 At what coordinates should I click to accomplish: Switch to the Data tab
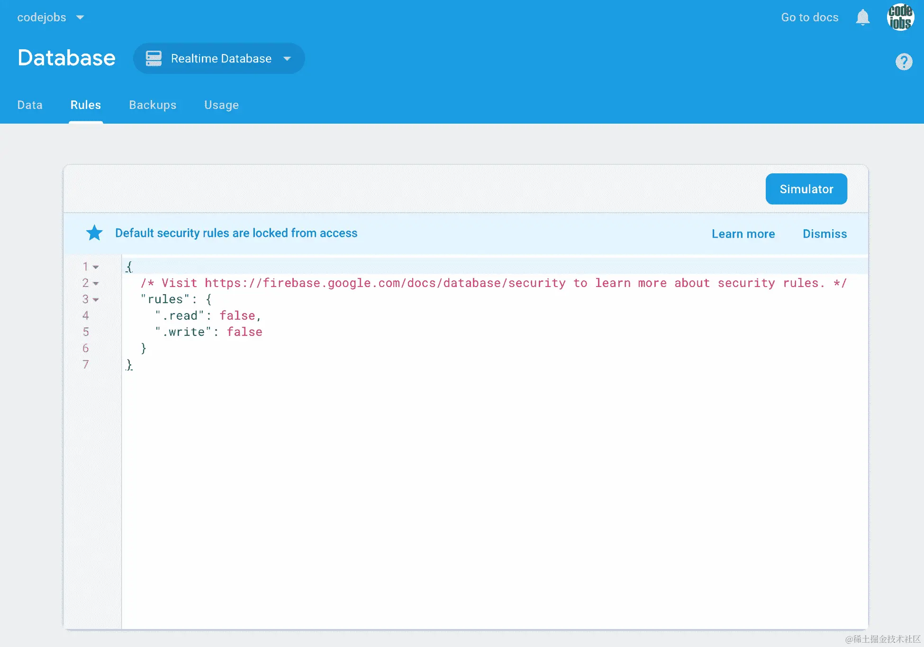[x=30, y=105]
